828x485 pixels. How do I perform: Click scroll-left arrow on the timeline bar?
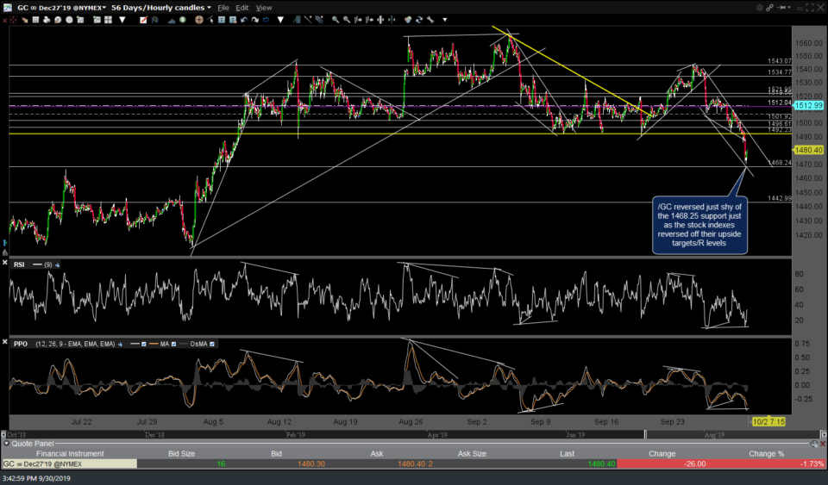[x=5, y=435]
